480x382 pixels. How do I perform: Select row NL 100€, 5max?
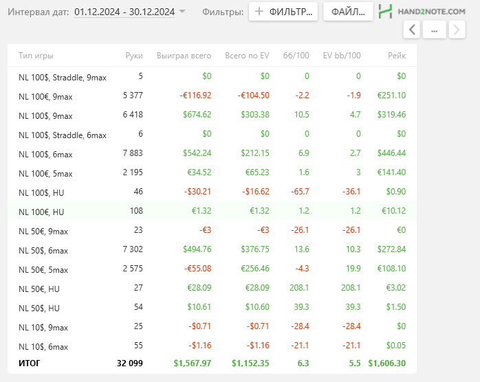pyautogui.click(x=212, y=172)
